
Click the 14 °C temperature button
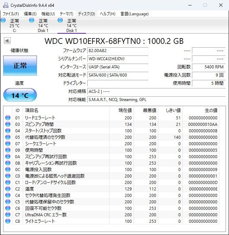(20, 95)
